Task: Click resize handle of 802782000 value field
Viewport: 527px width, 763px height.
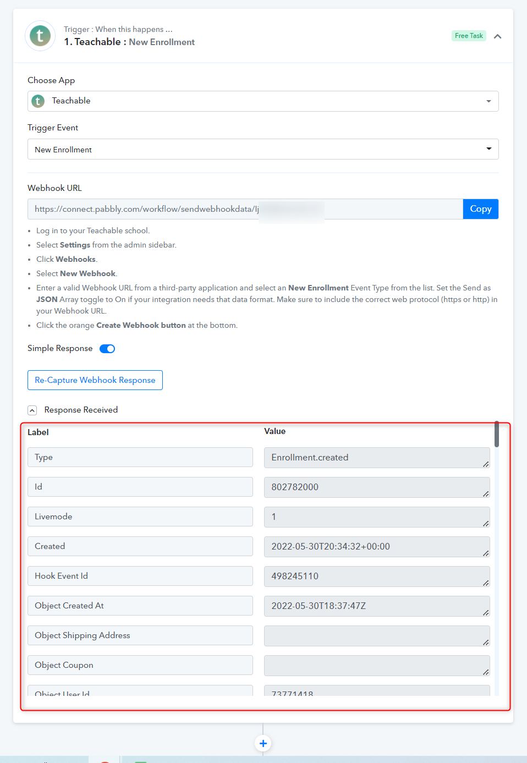Action: tap(486, 494)
